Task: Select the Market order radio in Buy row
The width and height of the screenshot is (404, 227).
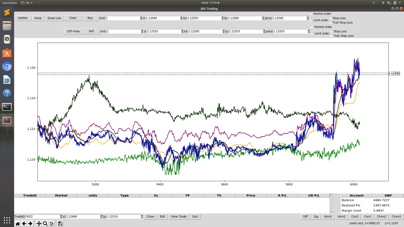Action: pyautogui.click(x=311, y=14)
